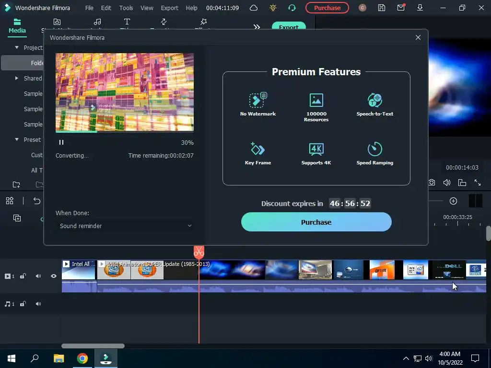
Task: Open the timeline layout grid icon
Action: click(x=10, y=201)
